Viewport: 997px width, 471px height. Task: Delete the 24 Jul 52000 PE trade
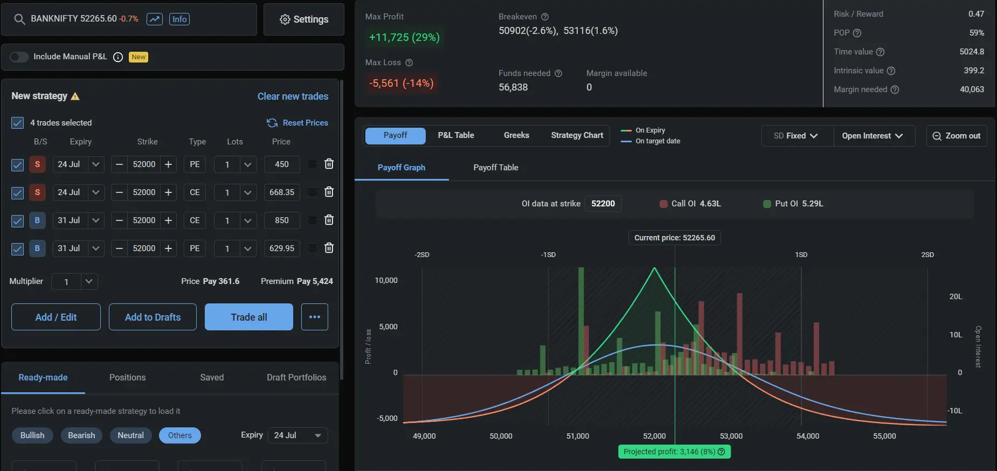(x=329, y=164)
